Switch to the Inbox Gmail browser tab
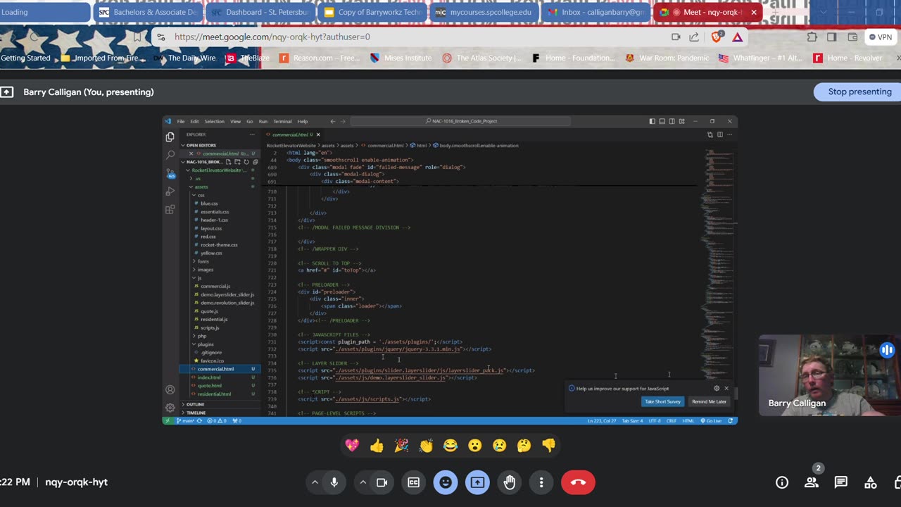Viewport: 901px width, 507px height. 597,12
